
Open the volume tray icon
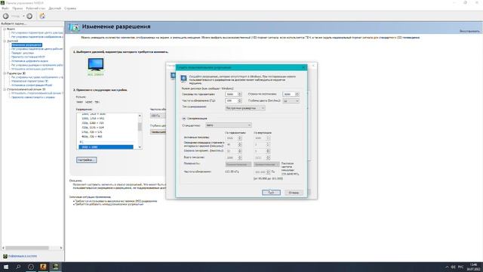click(453, 267)
